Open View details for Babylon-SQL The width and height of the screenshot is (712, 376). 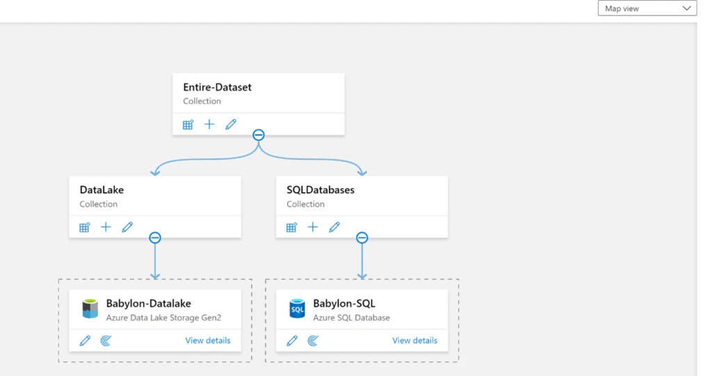tap(414, 341)
